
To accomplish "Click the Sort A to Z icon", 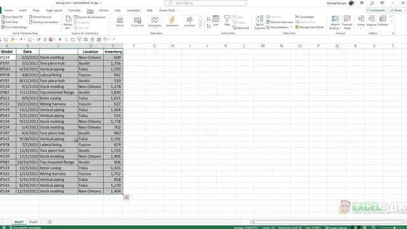I will (209, 19).
